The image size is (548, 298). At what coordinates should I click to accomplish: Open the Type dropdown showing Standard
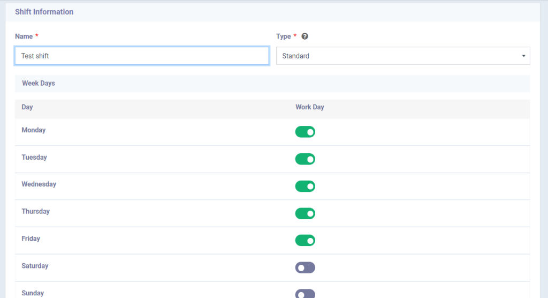402,56
